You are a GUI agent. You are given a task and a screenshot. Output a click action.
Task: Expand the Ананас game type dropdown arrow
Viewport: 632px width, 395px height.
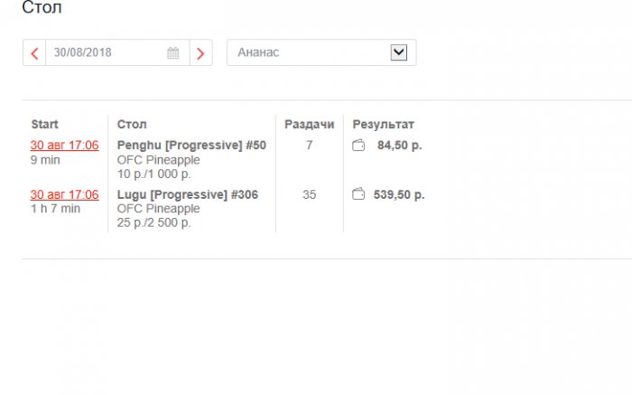[398, 52]
